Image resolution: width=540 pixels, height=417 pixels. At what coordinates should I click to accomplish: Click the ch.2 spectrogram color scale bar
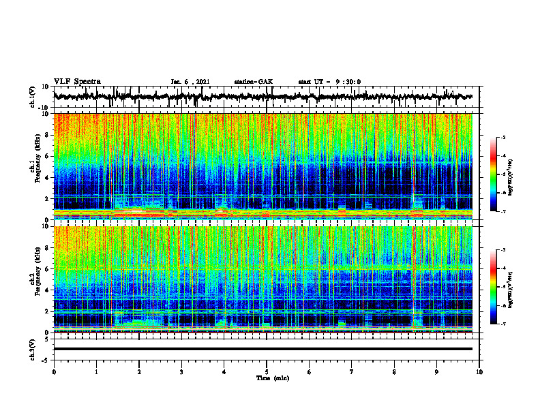(493, 287)
